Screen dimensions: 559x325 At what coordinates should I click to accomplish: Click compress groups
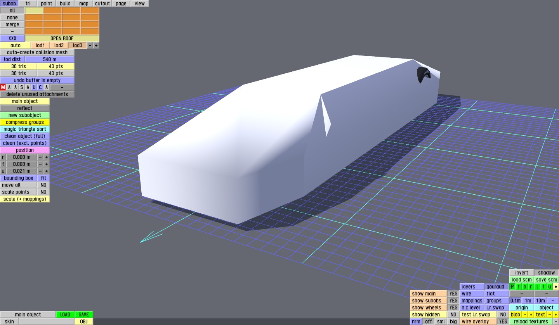pyautogui.click(x=25, y=122)
